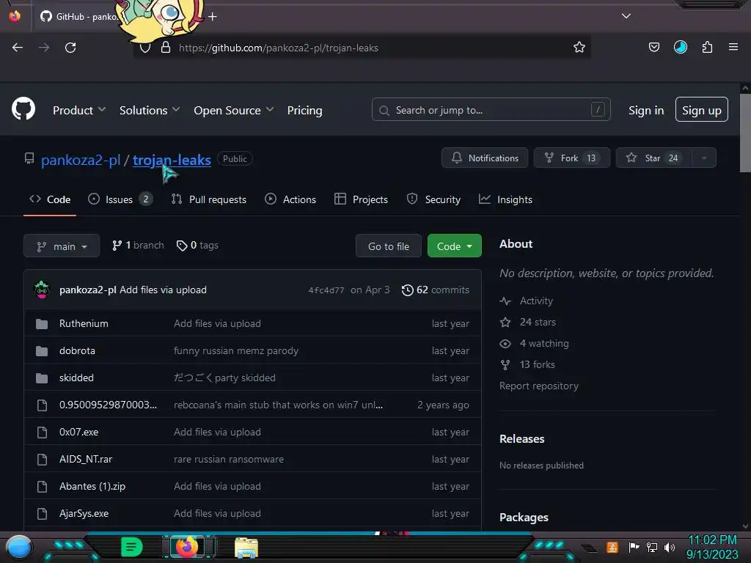The height and width of the screenshot is (563, 751).
Task: Click the Sign in link
Action: 646,110
